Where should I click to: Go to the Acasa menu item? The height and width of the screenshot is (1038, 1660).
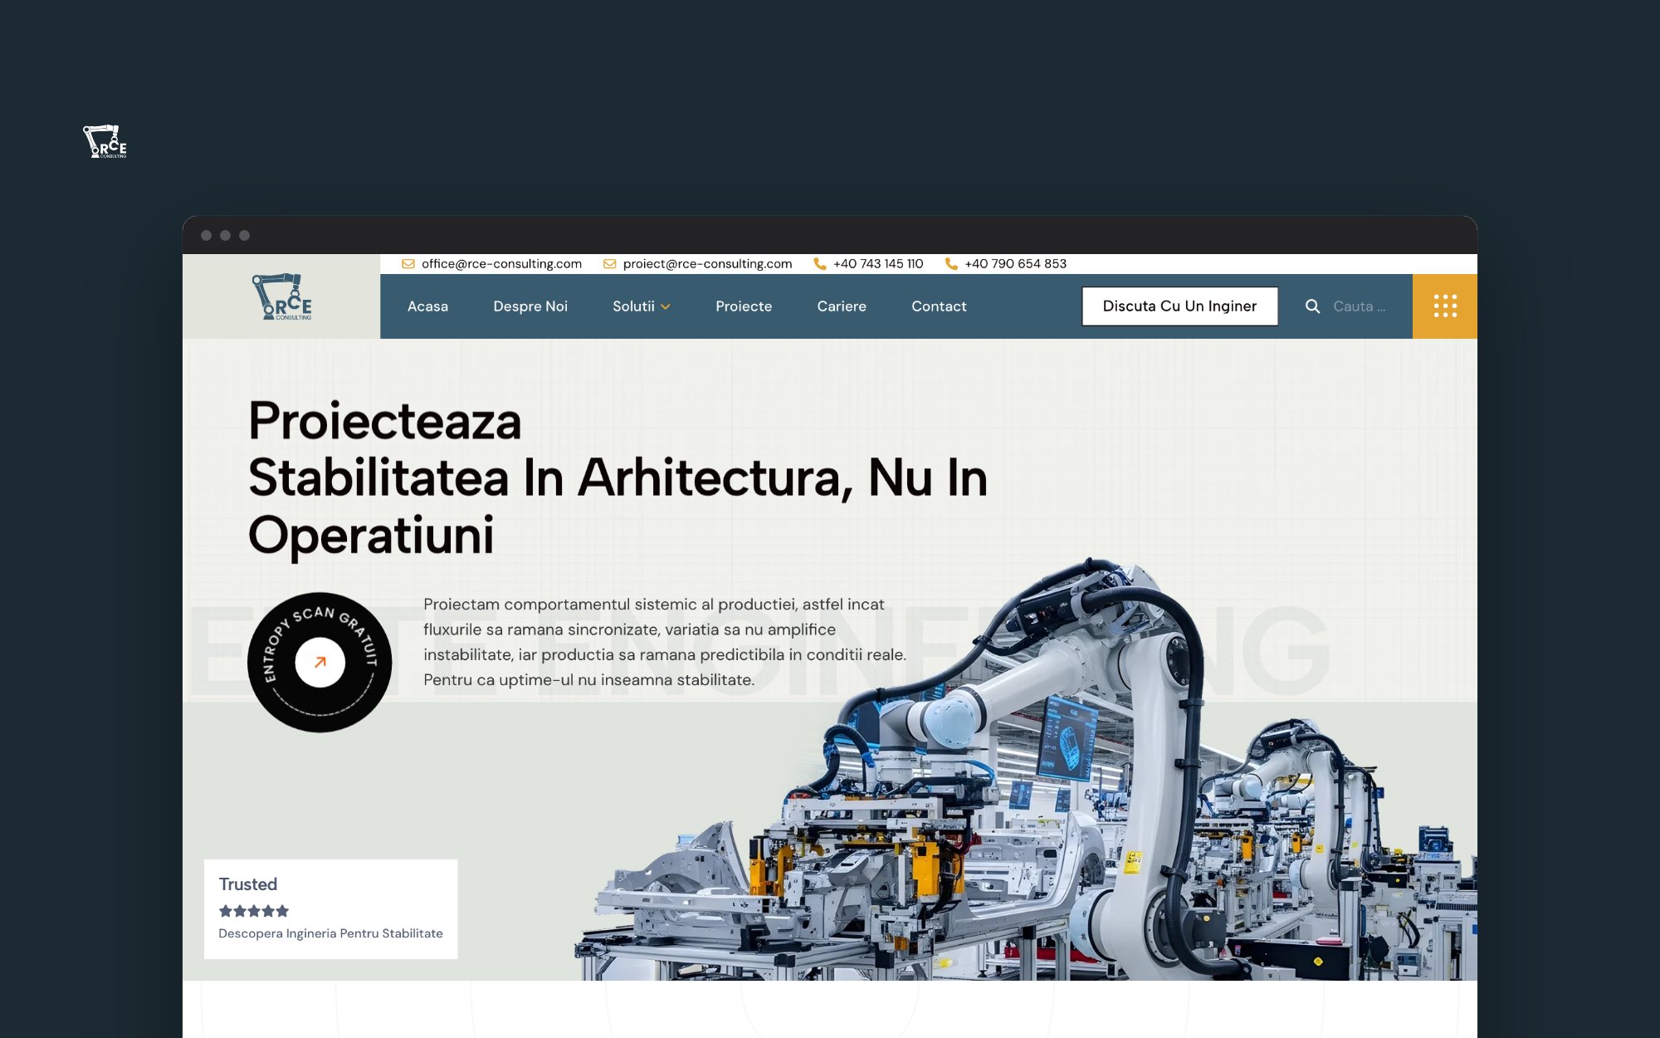(x=427, y=306)
